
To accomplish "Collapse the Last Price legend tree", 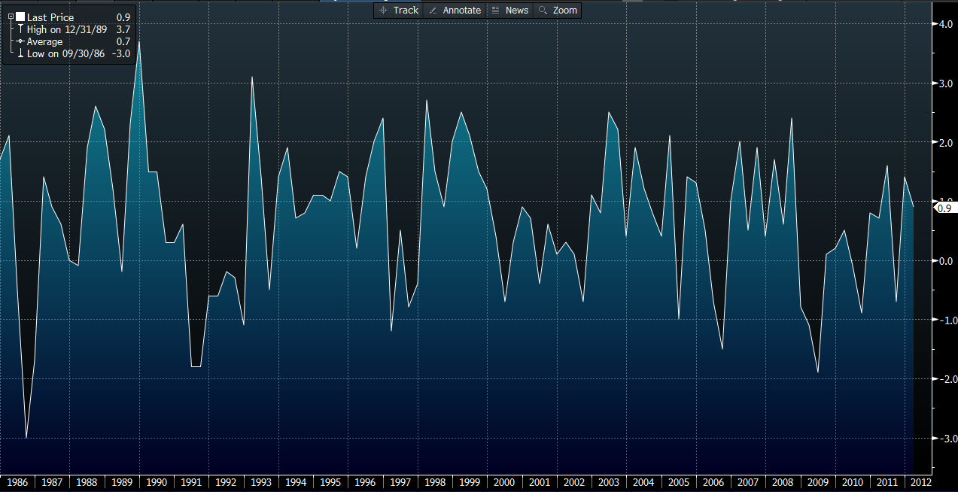I will [x=11, y=17].
